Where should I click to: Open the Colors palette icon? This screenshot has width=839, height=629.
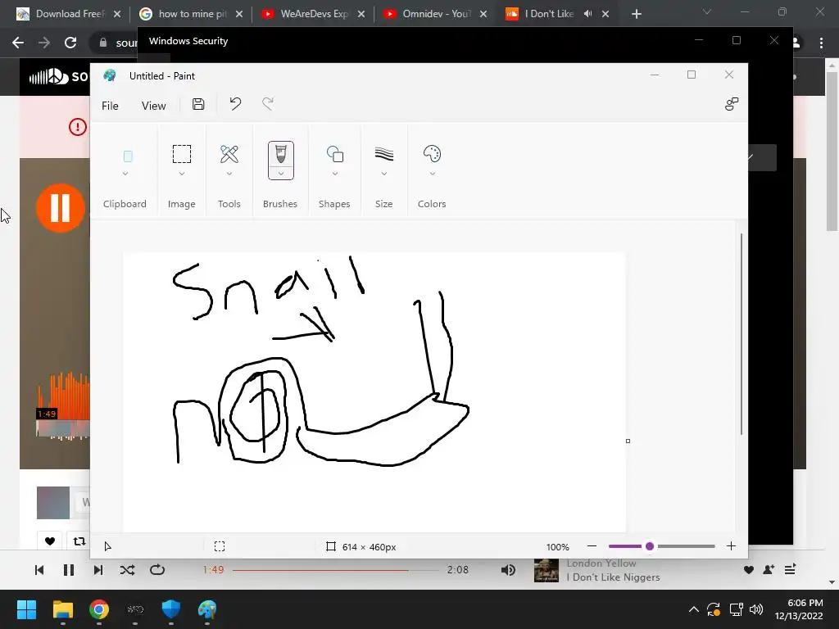(432, 154)
